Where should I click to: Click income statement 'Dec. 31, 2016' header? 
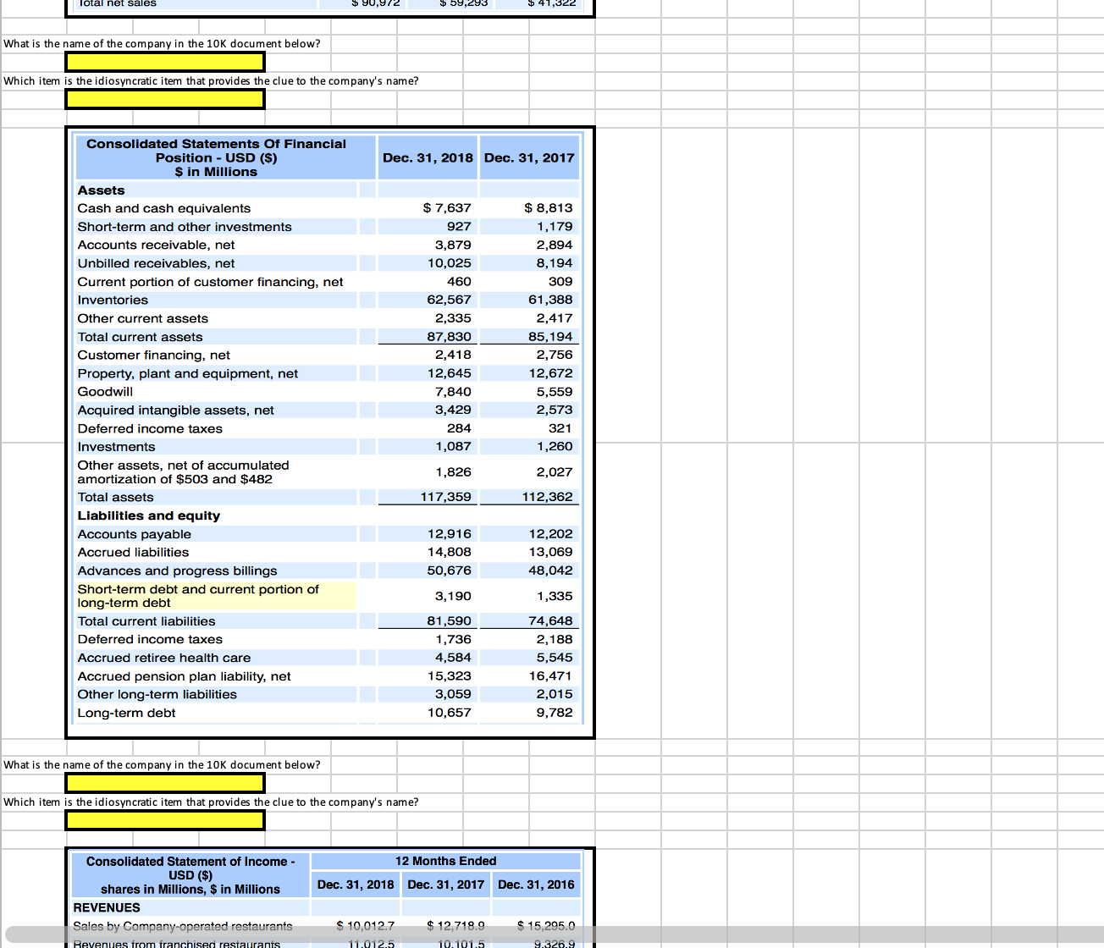tap(536, 885)
